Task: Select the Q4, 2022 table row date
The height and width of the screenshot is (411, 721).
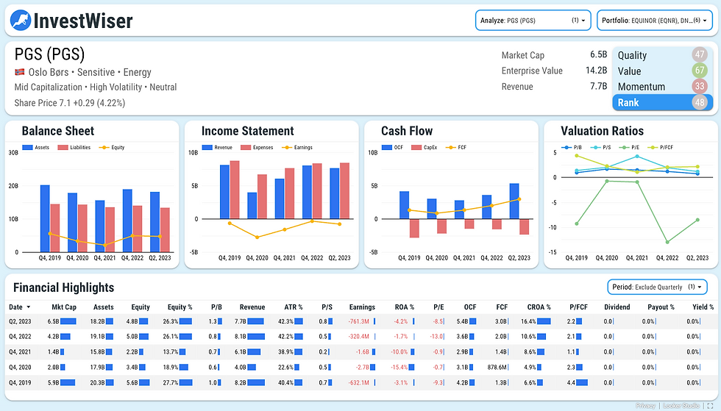Action: pyautogui.click(x=21, y=337)
